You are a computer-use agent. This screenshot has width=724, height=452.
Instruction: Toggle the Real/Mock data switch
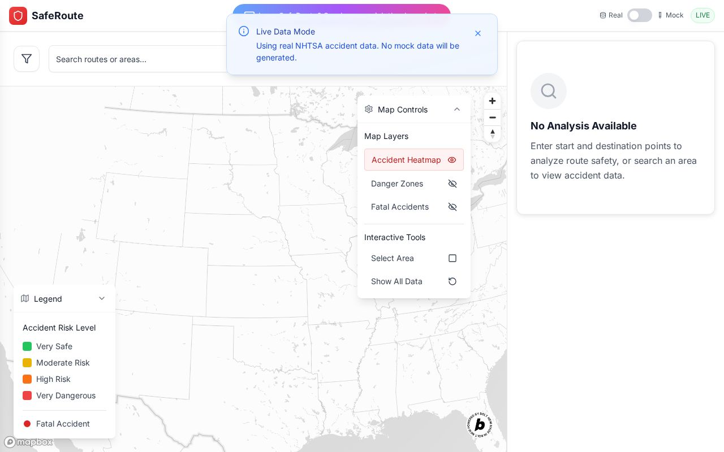640,15
